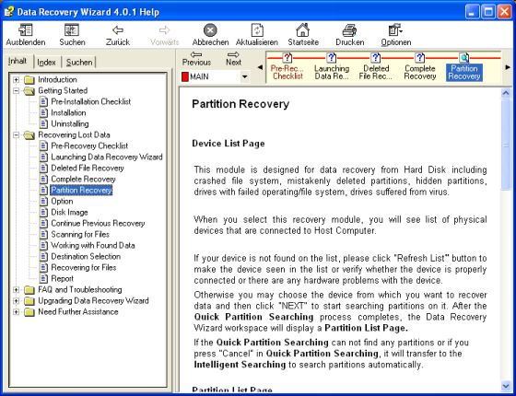The width and height of the screenshot is (516, 396).
Task: Open Launching Data Re... topic icon in strip
Action: (332, 58)
